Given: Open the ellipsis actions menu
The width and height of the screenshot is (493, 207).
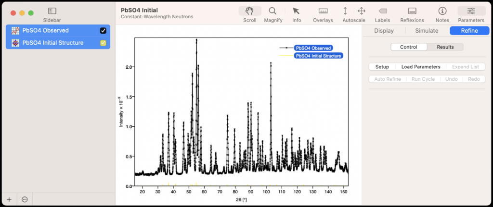Looking at the screenshot, I should (25, 199).
